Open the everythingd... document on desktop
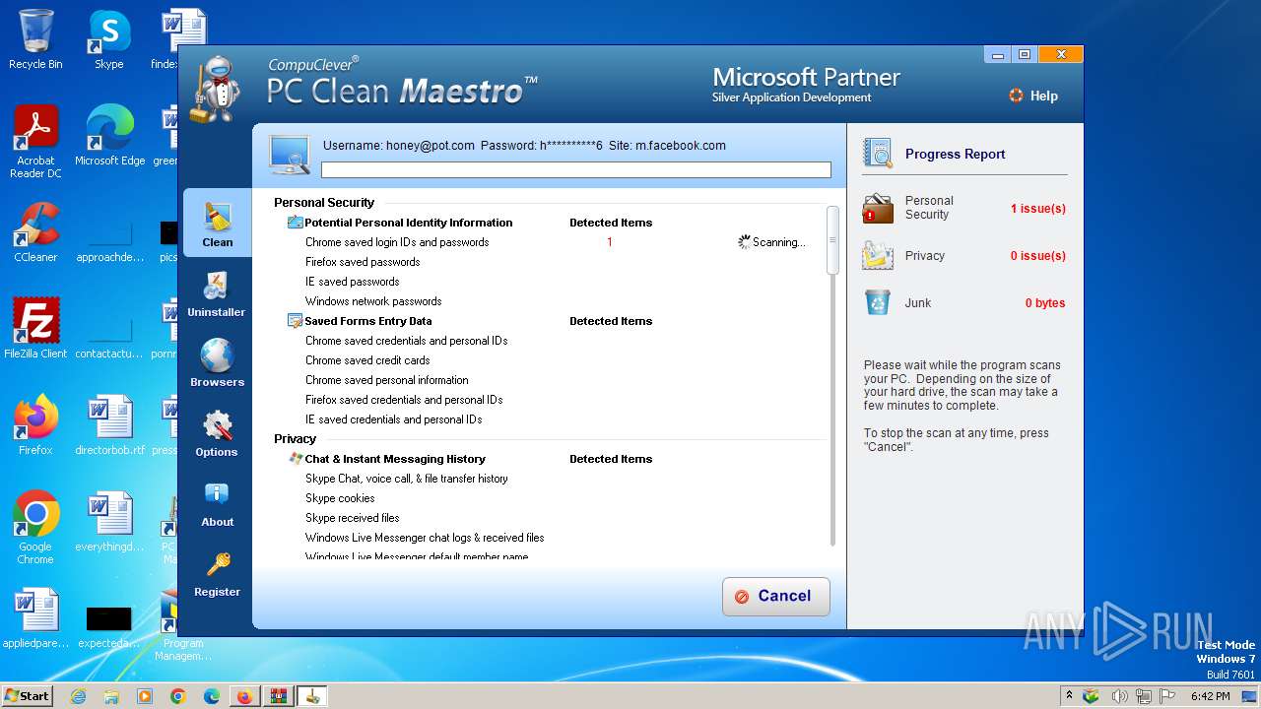Viewport: 1261px width, 709px height. click(x=109, y=522)
